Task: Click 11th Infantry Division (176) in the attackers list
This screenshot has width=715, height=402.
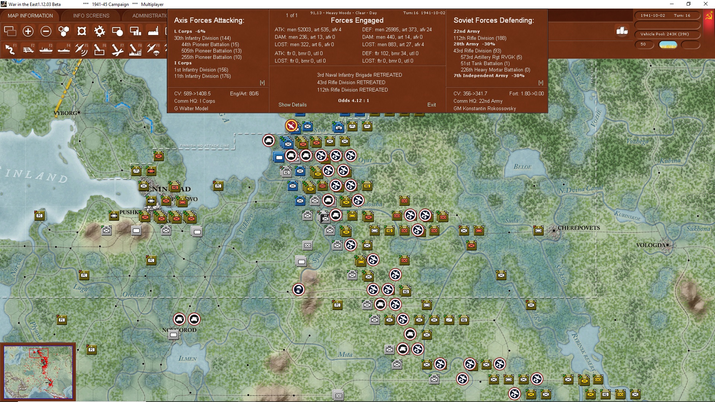Action: pos(202,76)
